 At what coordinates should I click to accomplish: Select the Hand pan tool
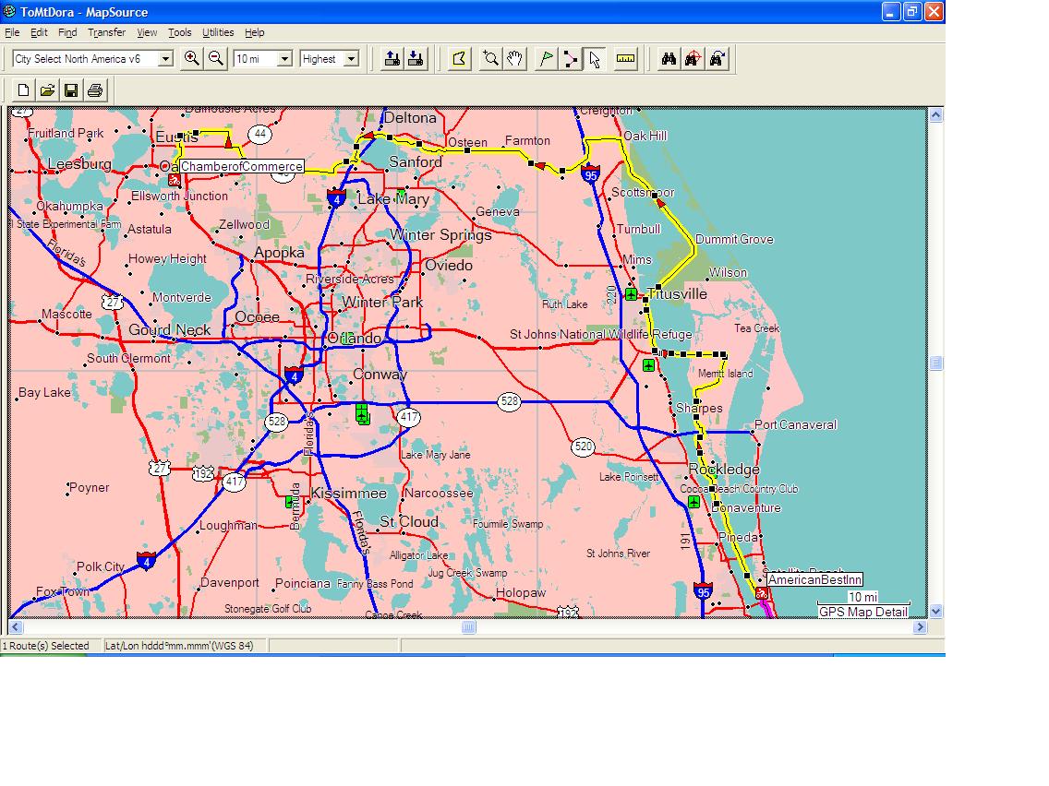pos(515,59)
